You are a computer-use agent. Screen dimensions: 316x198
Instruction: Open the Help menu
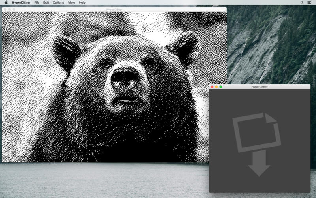pos(82,2)
